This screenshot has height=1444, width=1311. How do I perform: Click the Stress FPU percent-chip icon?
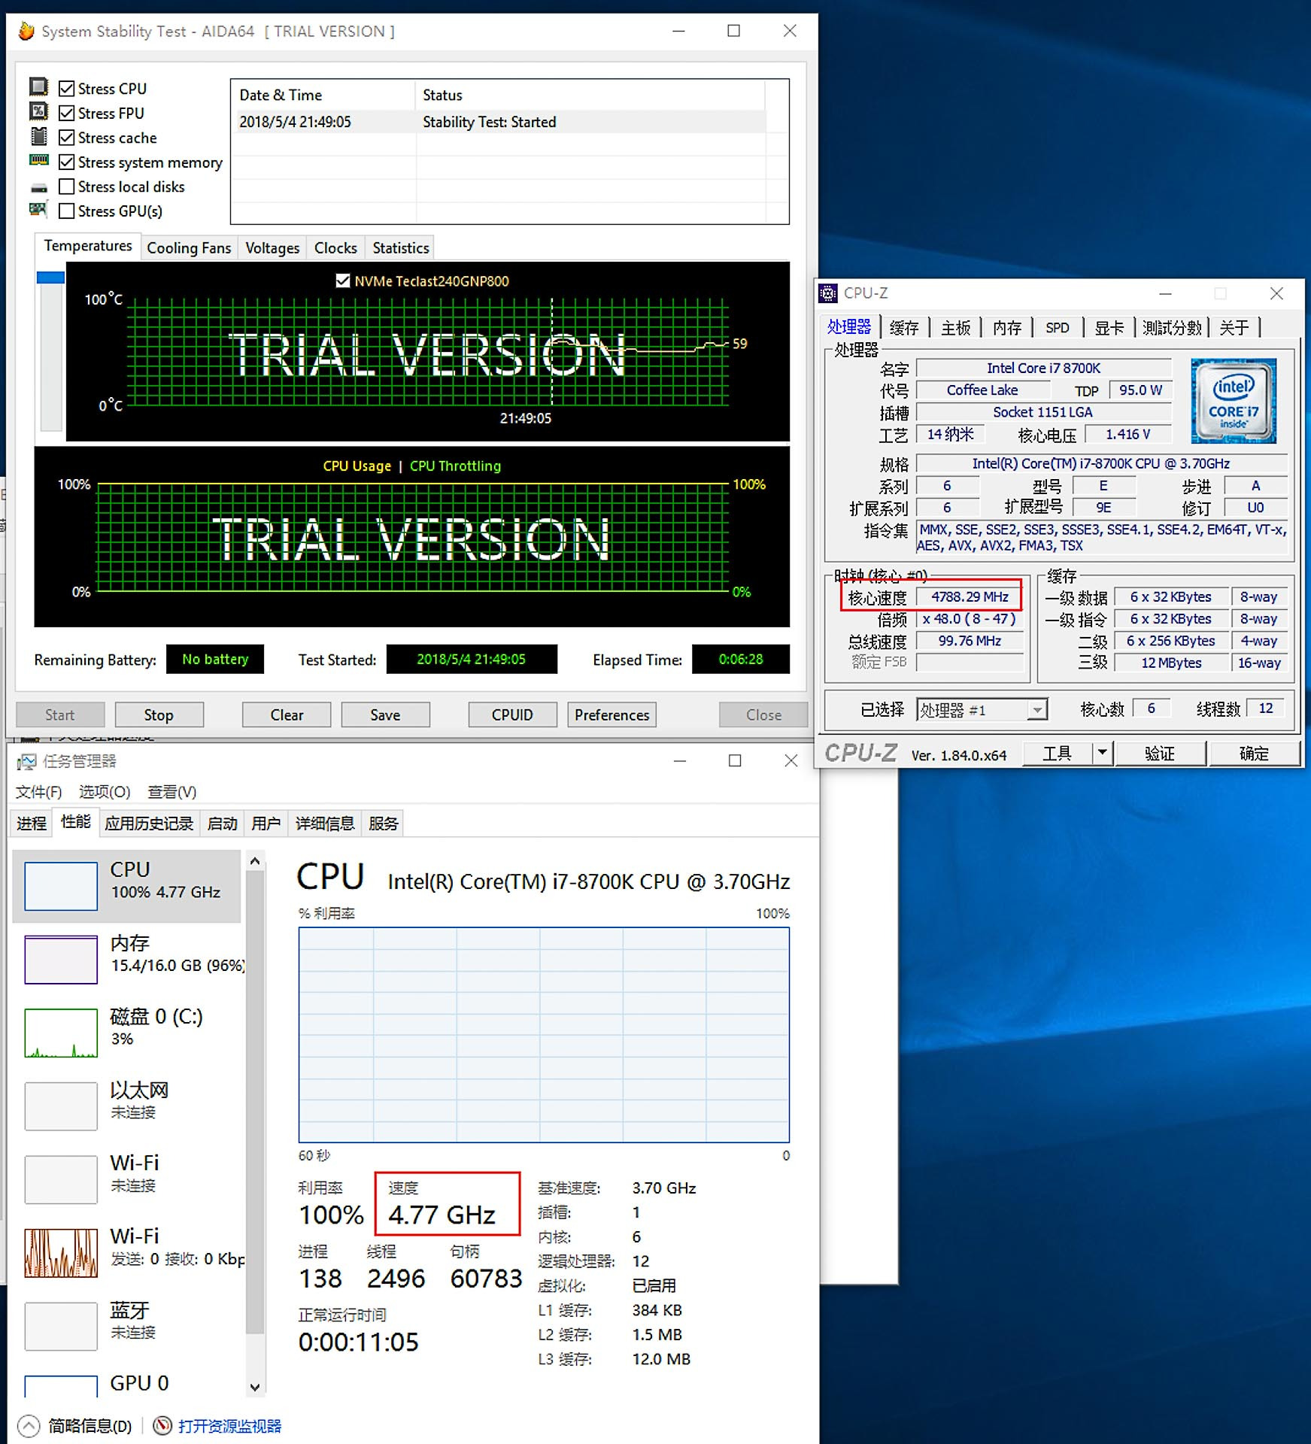click(x=39, y=113)
